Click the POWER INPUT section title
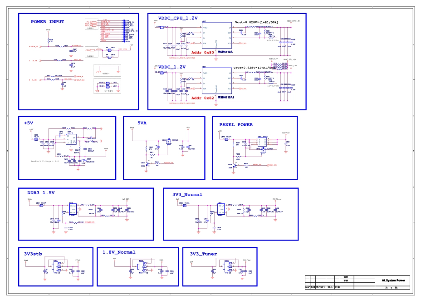431x305 pixels. (47, 22)
